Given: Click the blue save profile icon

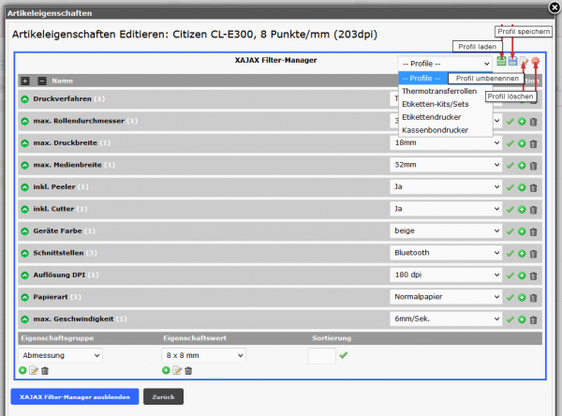Looking at the screenshot, I should tap(513, 62).
